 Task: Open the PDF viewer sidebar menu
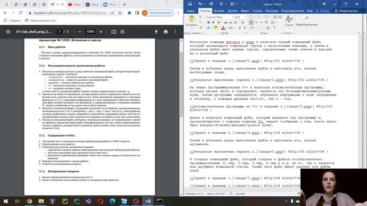8,32
